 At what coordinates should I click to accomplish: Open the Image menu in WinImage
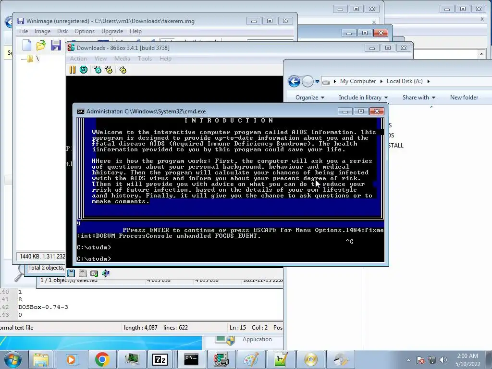click(x=42, y=31)
